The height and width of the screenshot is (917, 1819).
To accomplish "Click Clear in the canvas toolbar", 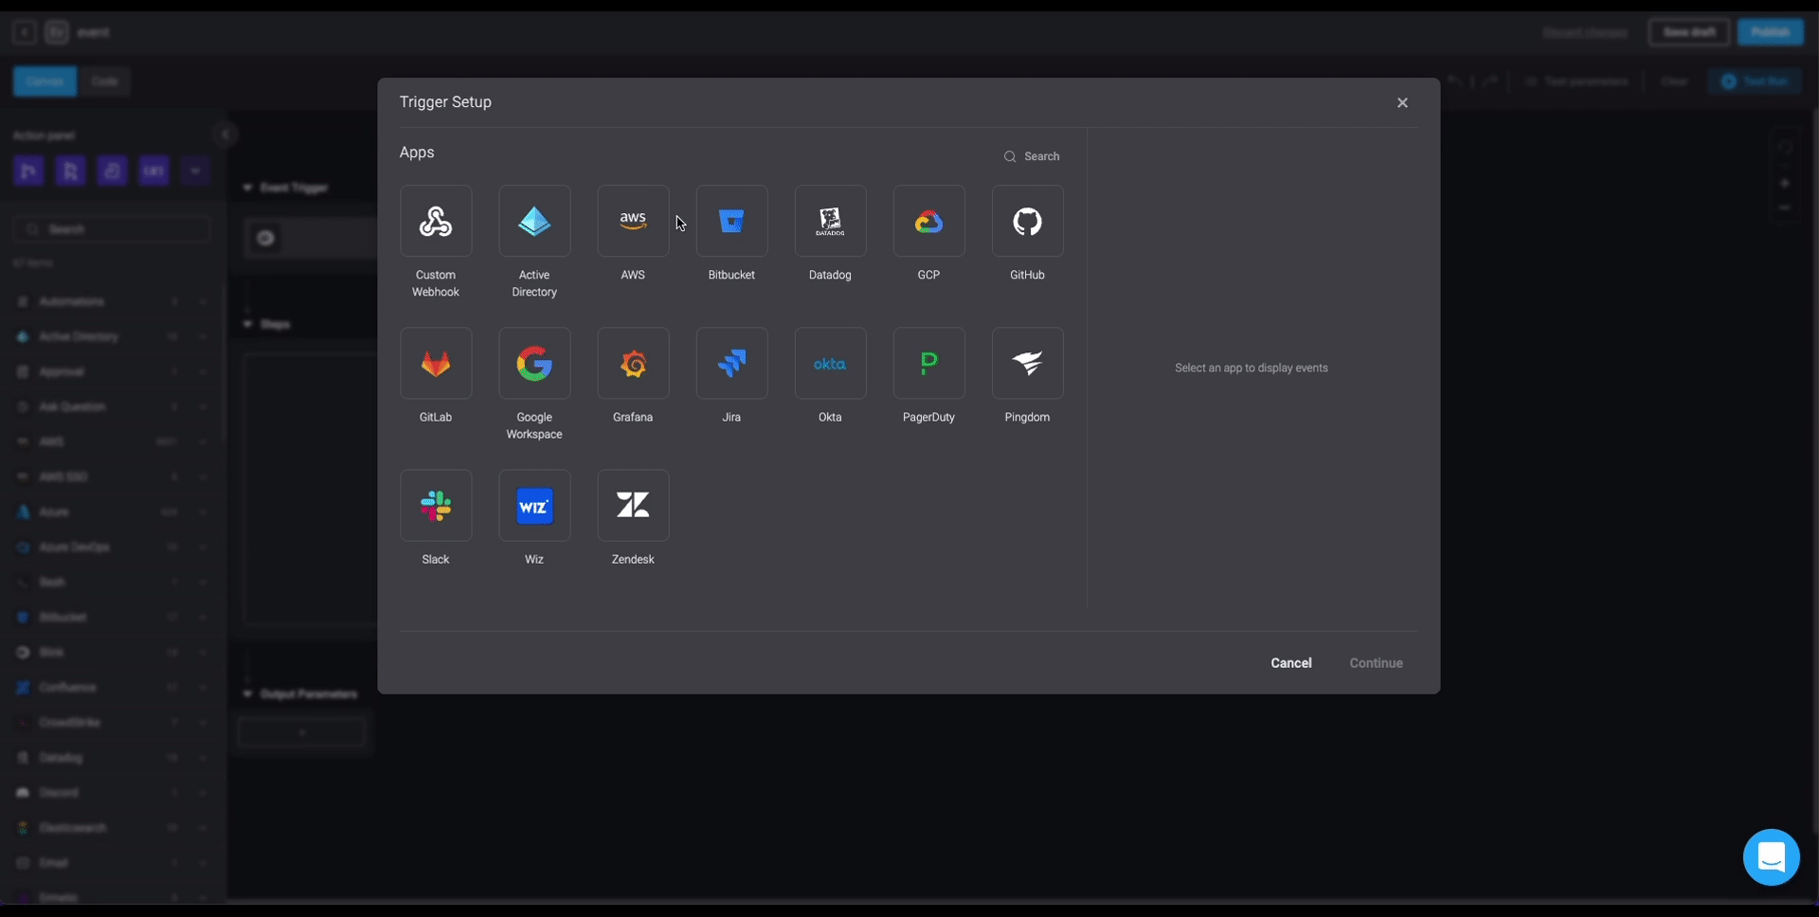I will [1674, 81].
